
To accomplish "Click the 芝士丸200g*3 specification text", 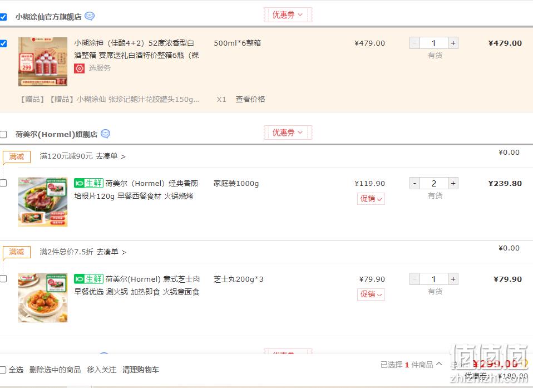I will tap(238, 279).
